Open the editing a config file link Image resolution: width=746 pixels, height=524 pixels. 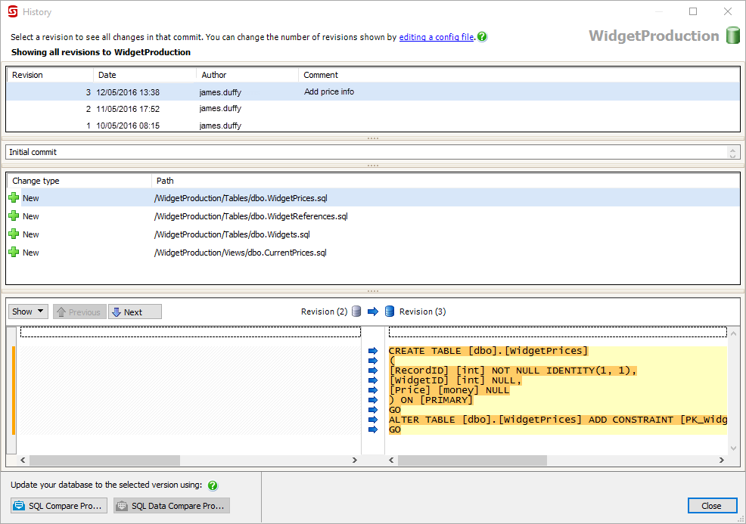pyautogui.click(x=436, y=37)
